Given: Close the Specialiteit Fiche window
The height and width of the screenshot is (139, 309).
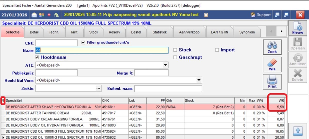Looking at the screenshot, I should coord(300,15).
